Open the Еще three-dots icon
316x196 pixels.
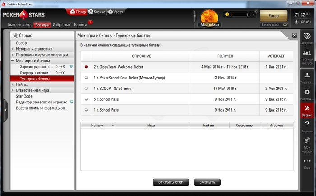(x=307, y=161)
